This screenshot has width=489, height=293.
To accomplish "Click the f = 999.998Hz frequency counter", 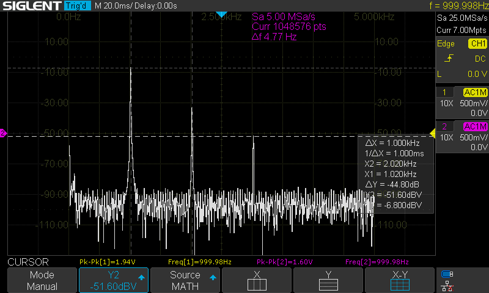I will 459,5.
